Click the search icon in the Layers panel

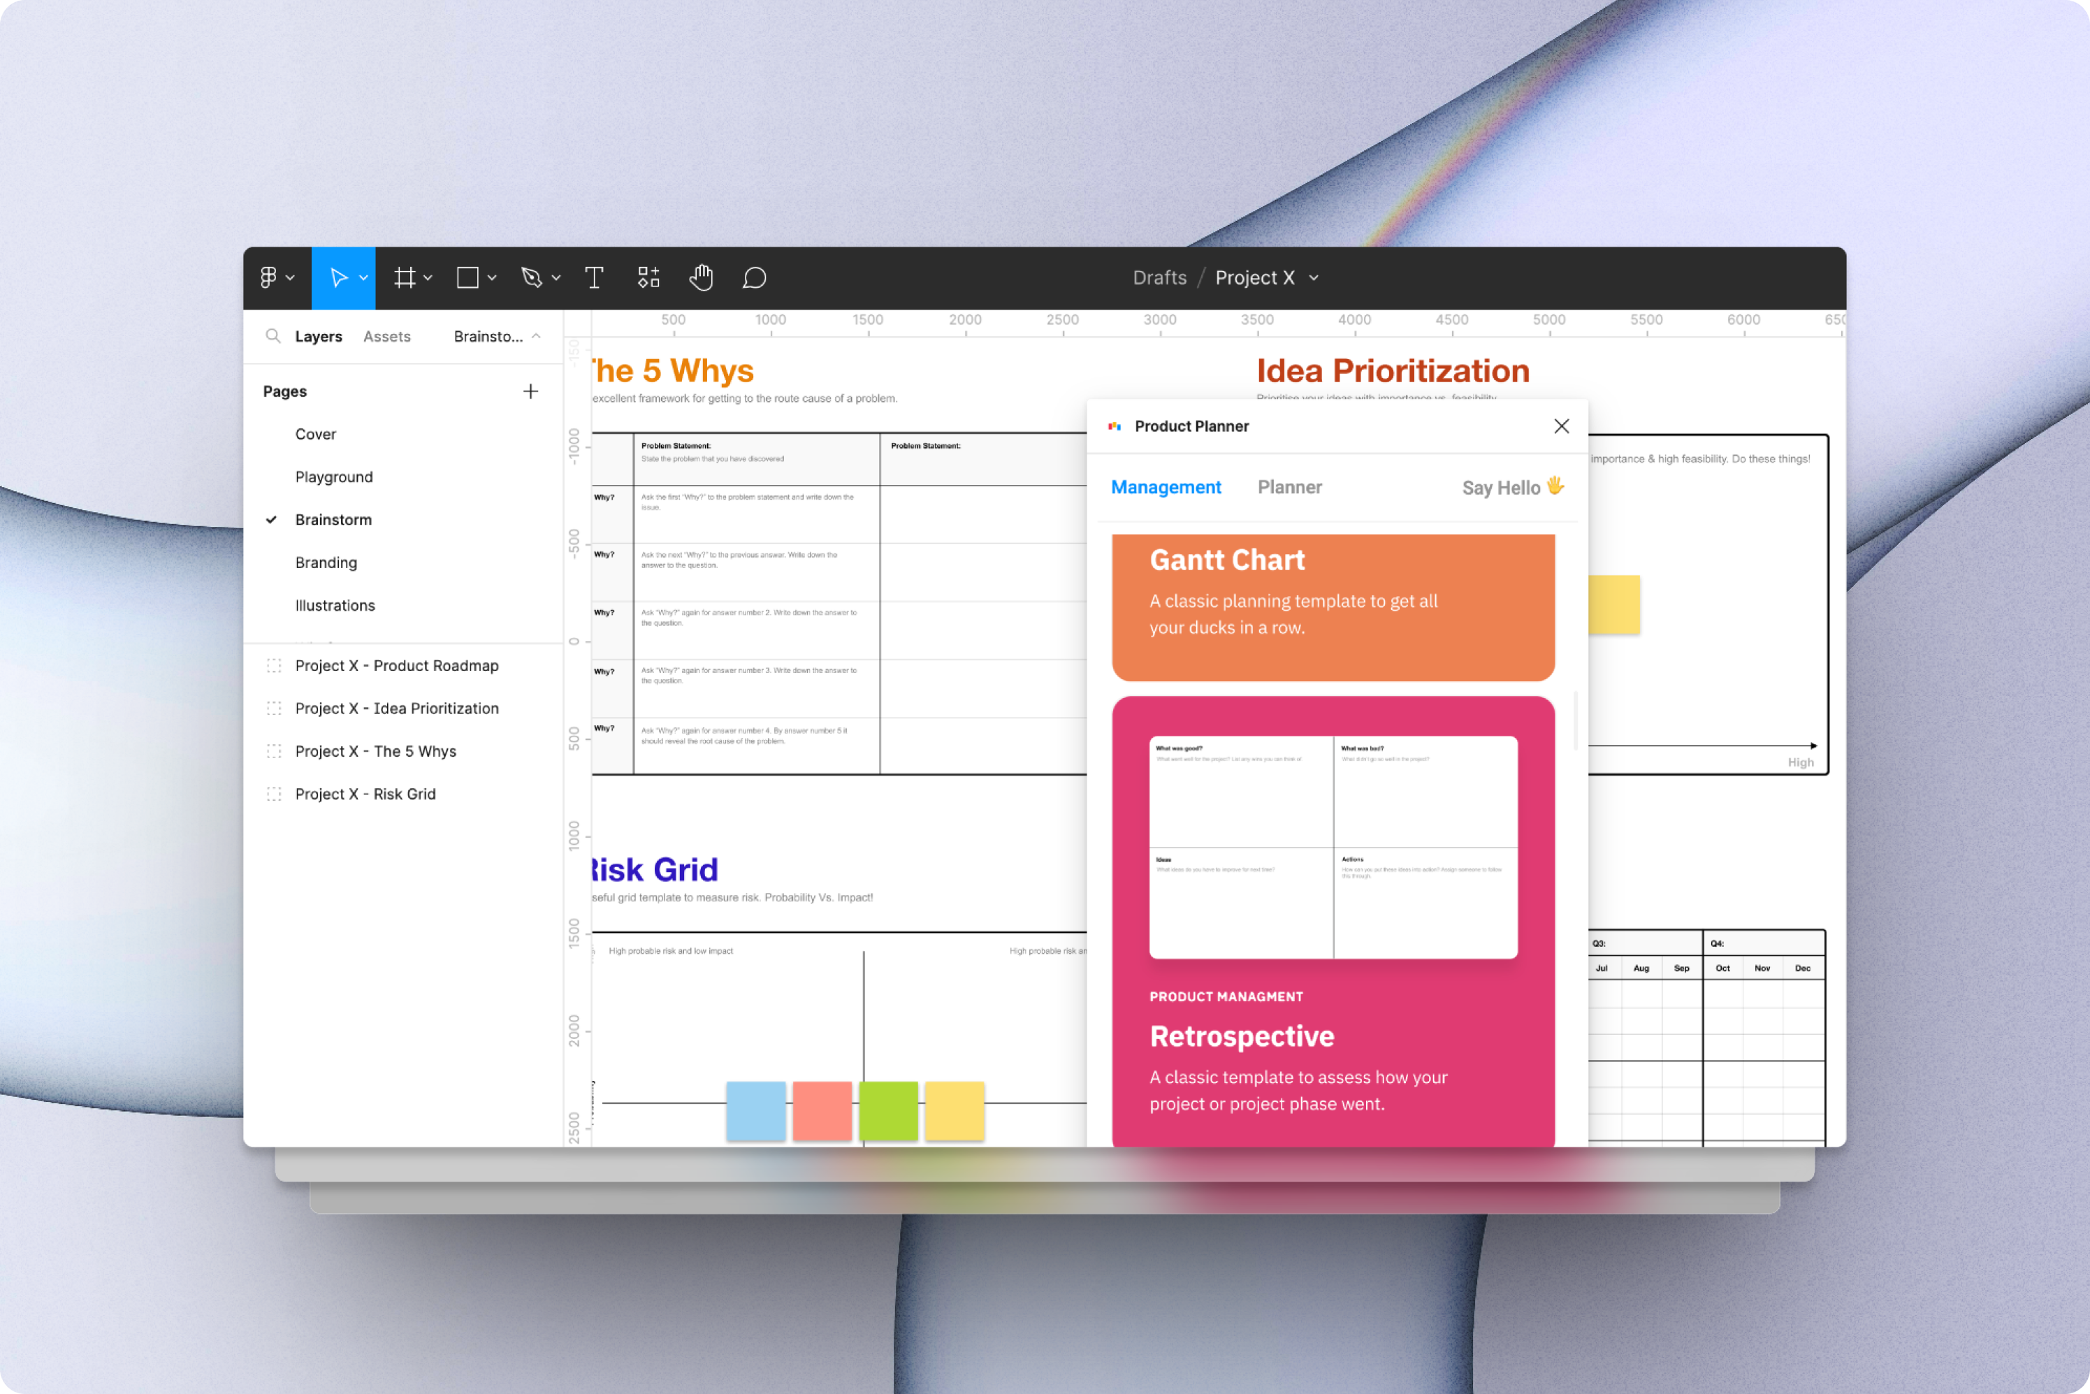click(274, 336)
